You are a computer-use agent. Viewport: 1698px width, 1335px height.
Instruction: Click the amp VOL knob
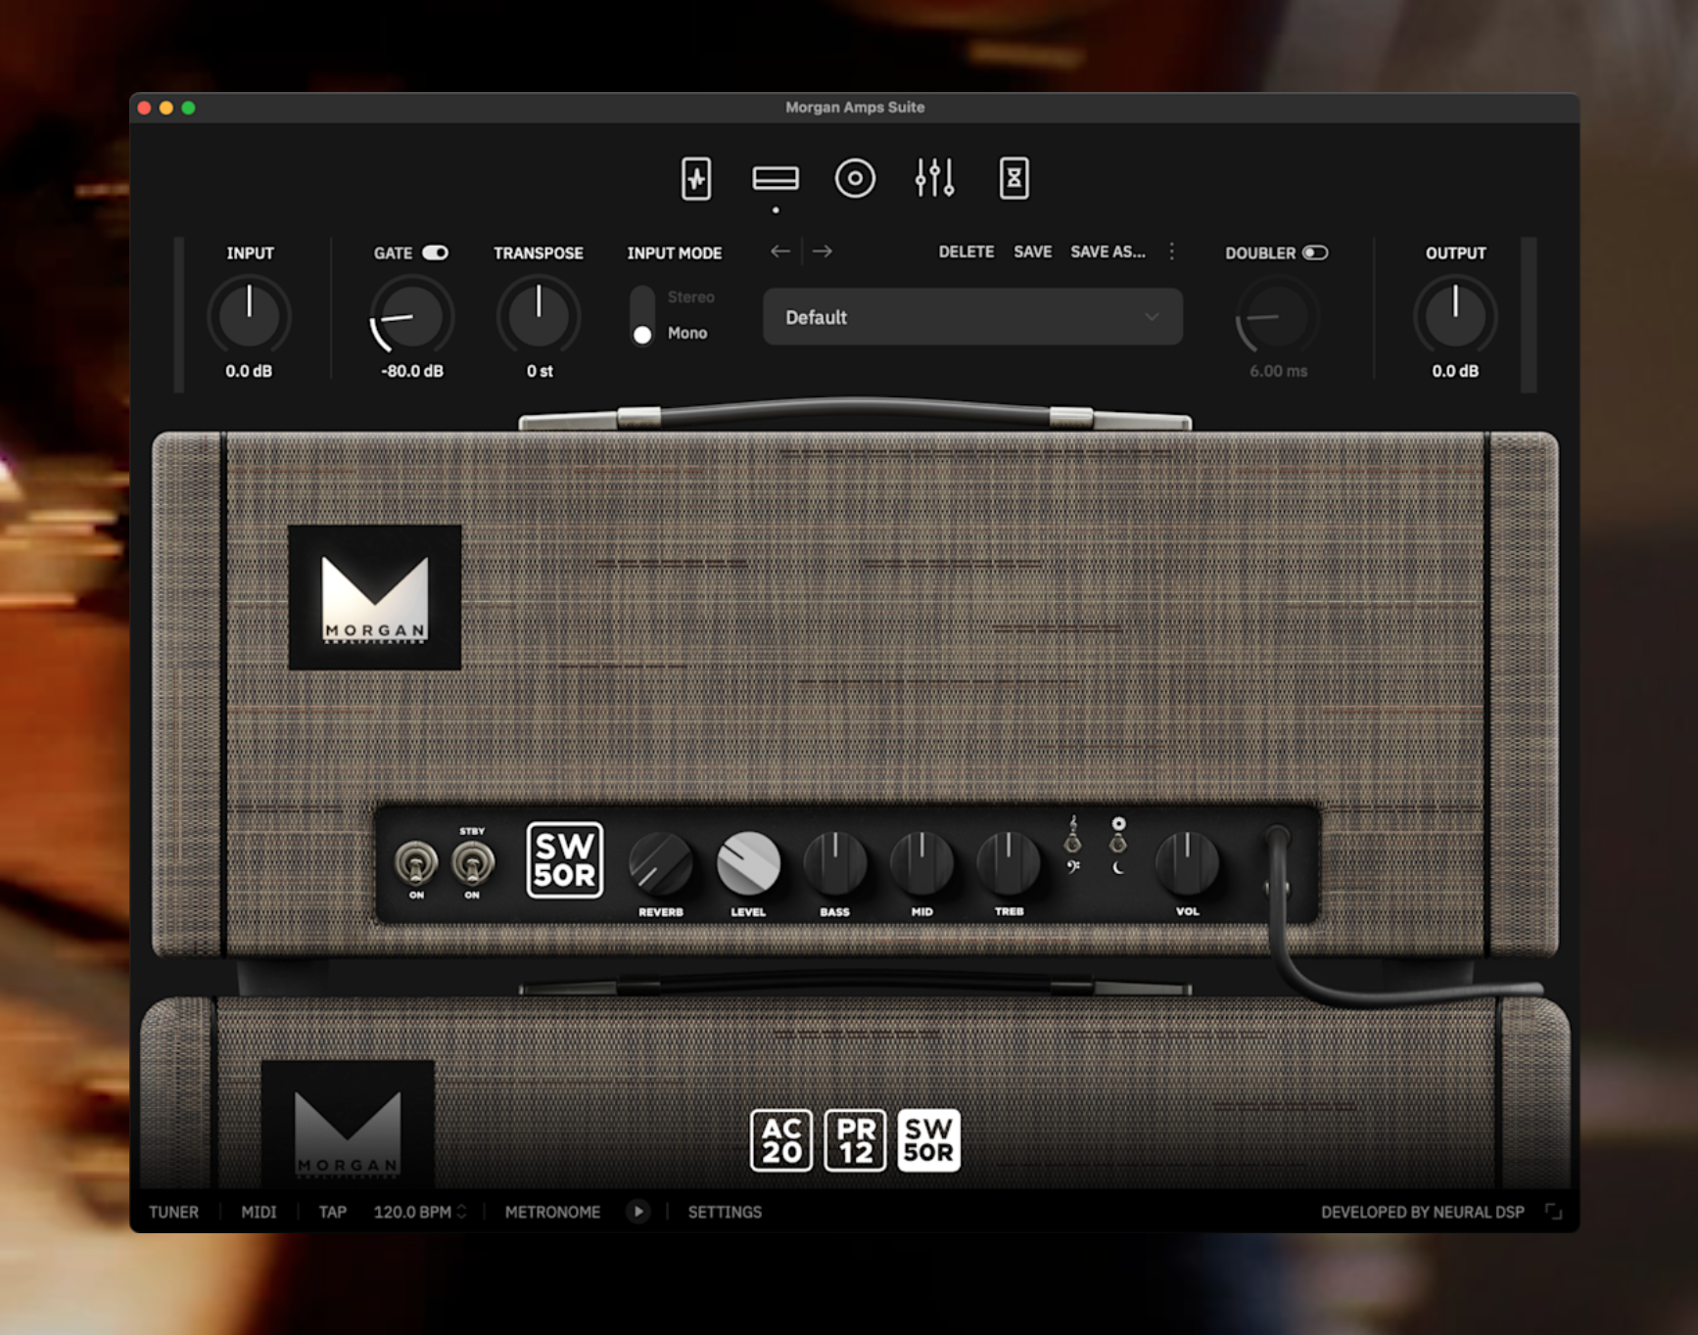point(1187,863)
